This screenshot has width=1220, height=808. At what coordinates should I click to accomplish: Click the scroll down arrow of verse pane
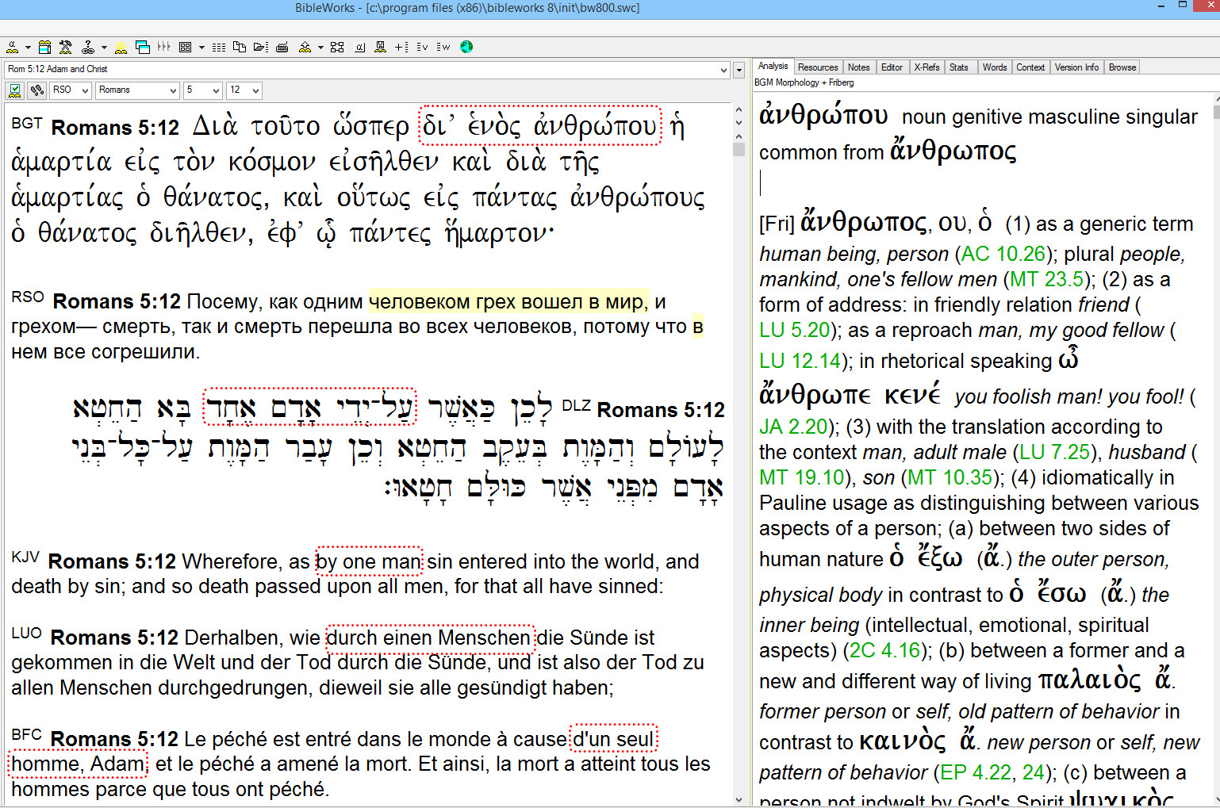[739, 800]
